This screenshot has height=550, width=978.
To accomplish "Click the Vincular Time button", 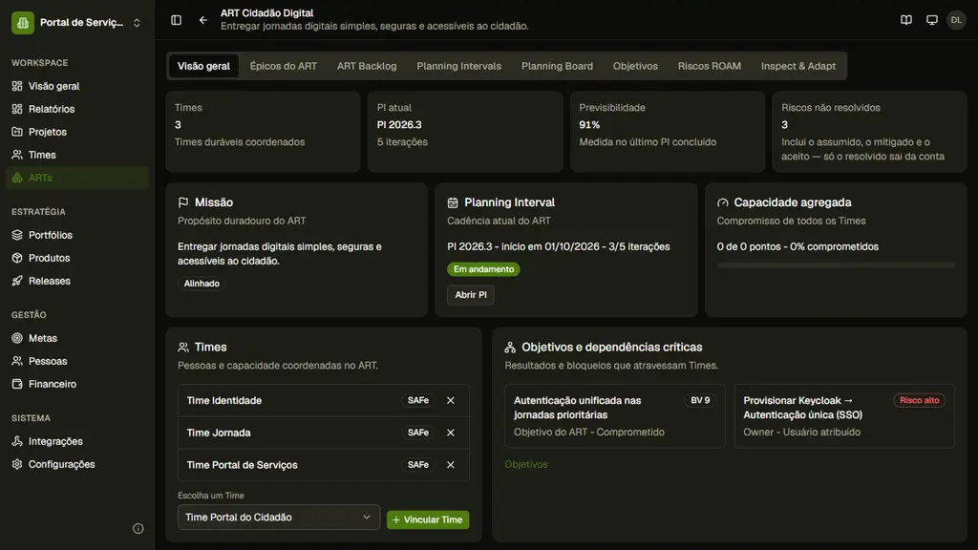I will tap(428, 519).
